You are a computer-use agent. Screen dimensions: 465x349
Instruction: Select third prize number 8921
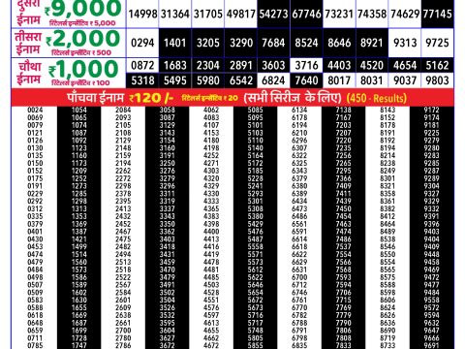coord(372,43)
